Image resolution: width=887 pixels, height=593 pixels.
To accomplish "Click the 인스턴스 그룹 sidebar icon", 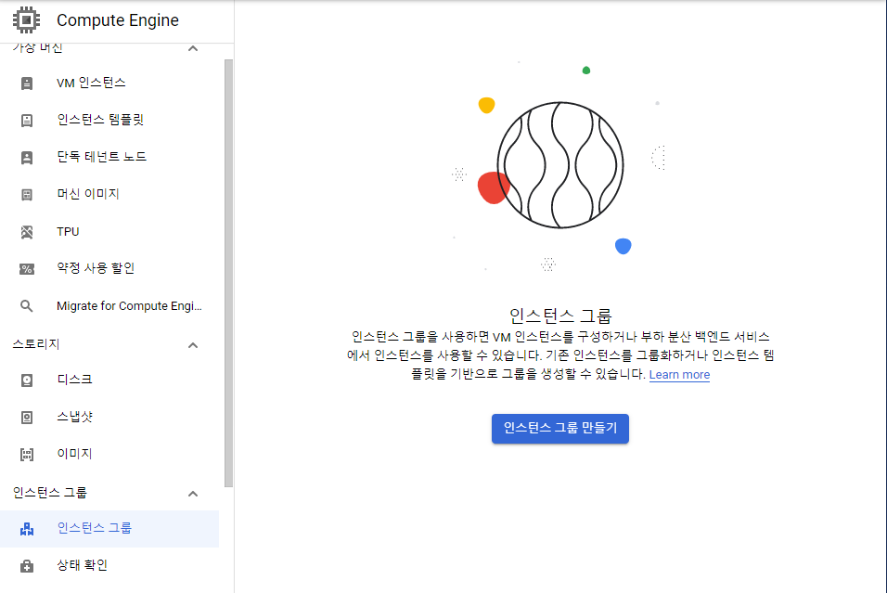I will [x=27, y=529].
